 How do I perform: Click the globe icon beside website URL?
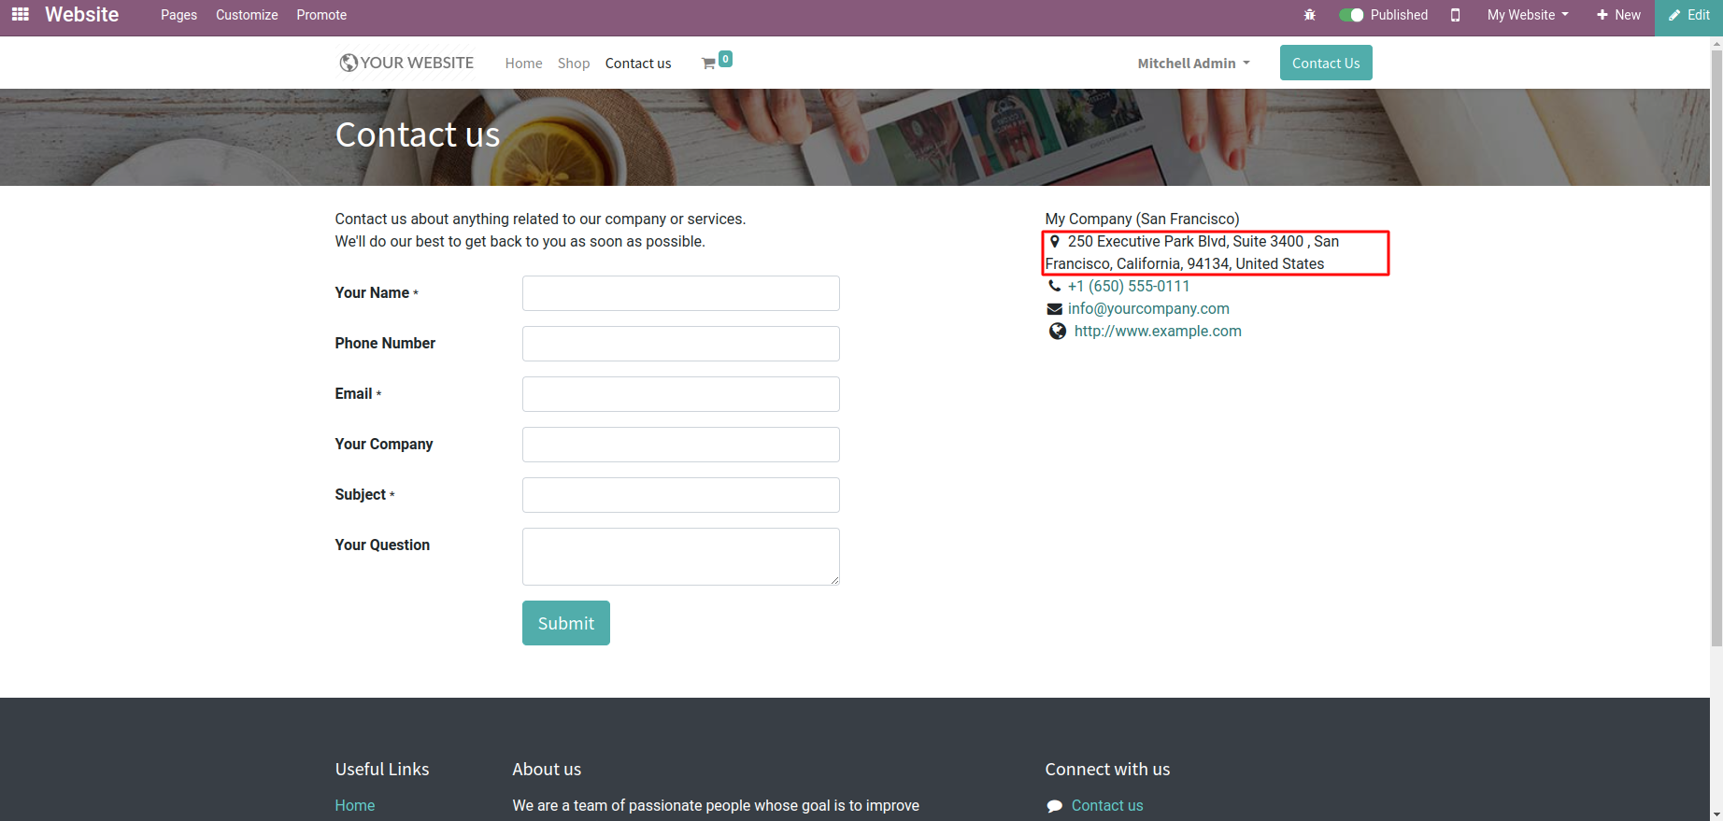click(x=1057, y=331)
